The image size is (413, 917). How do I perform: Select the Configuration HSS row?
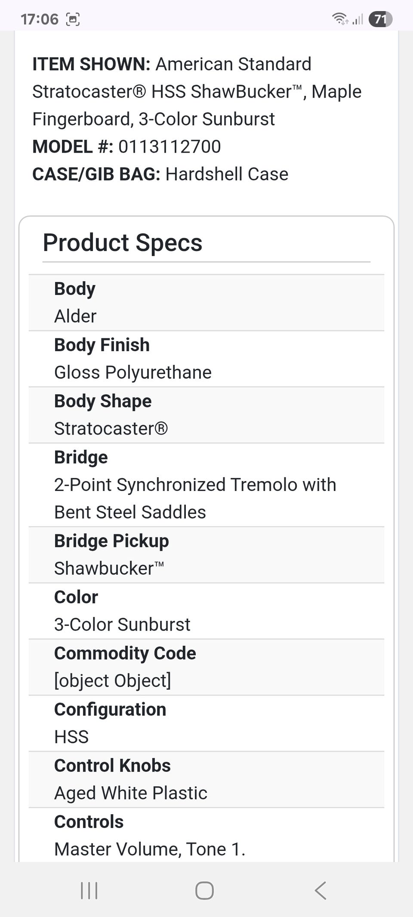click(206, 723)
